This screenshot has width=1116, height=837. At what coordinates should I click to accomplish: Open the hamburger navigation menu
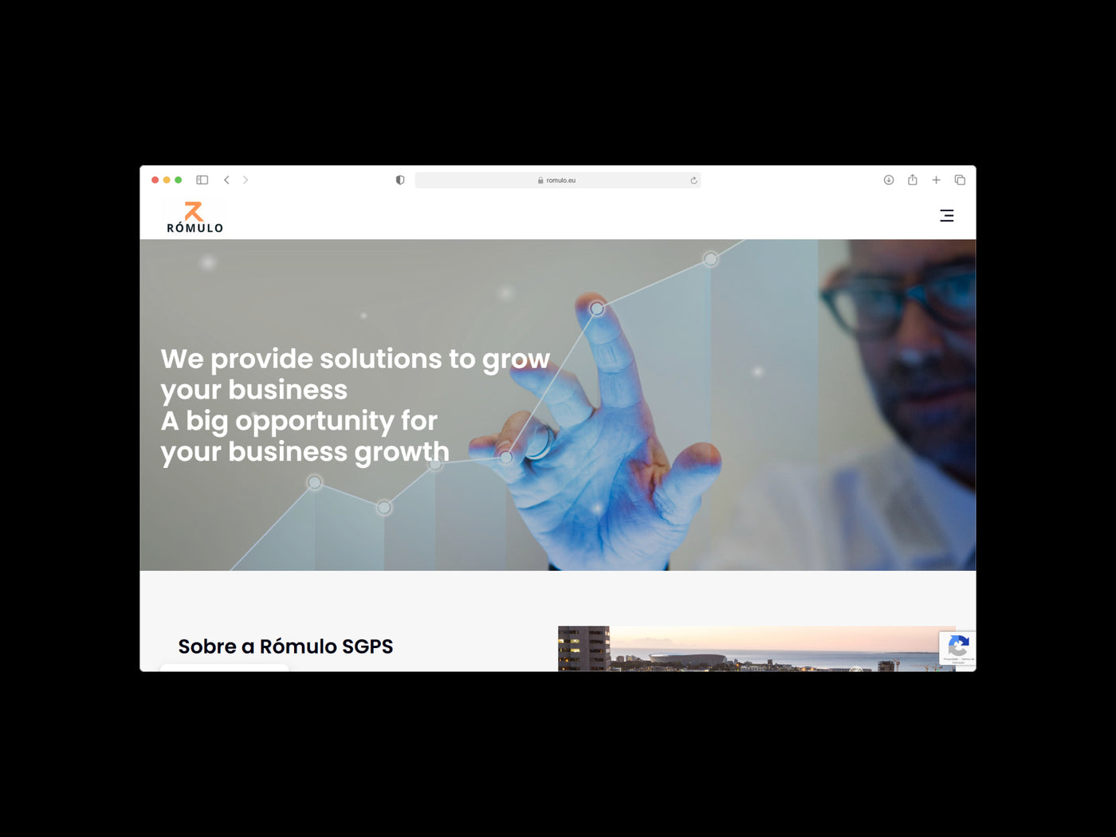946,215
